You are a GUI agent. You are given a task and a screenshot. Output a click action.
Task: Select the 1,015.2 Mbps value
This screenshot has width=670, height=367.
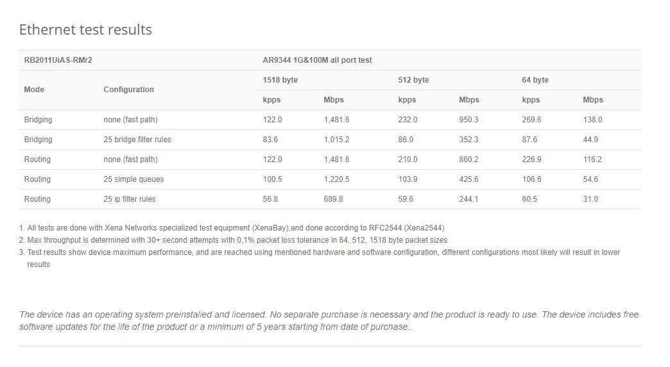coord(336,140)
